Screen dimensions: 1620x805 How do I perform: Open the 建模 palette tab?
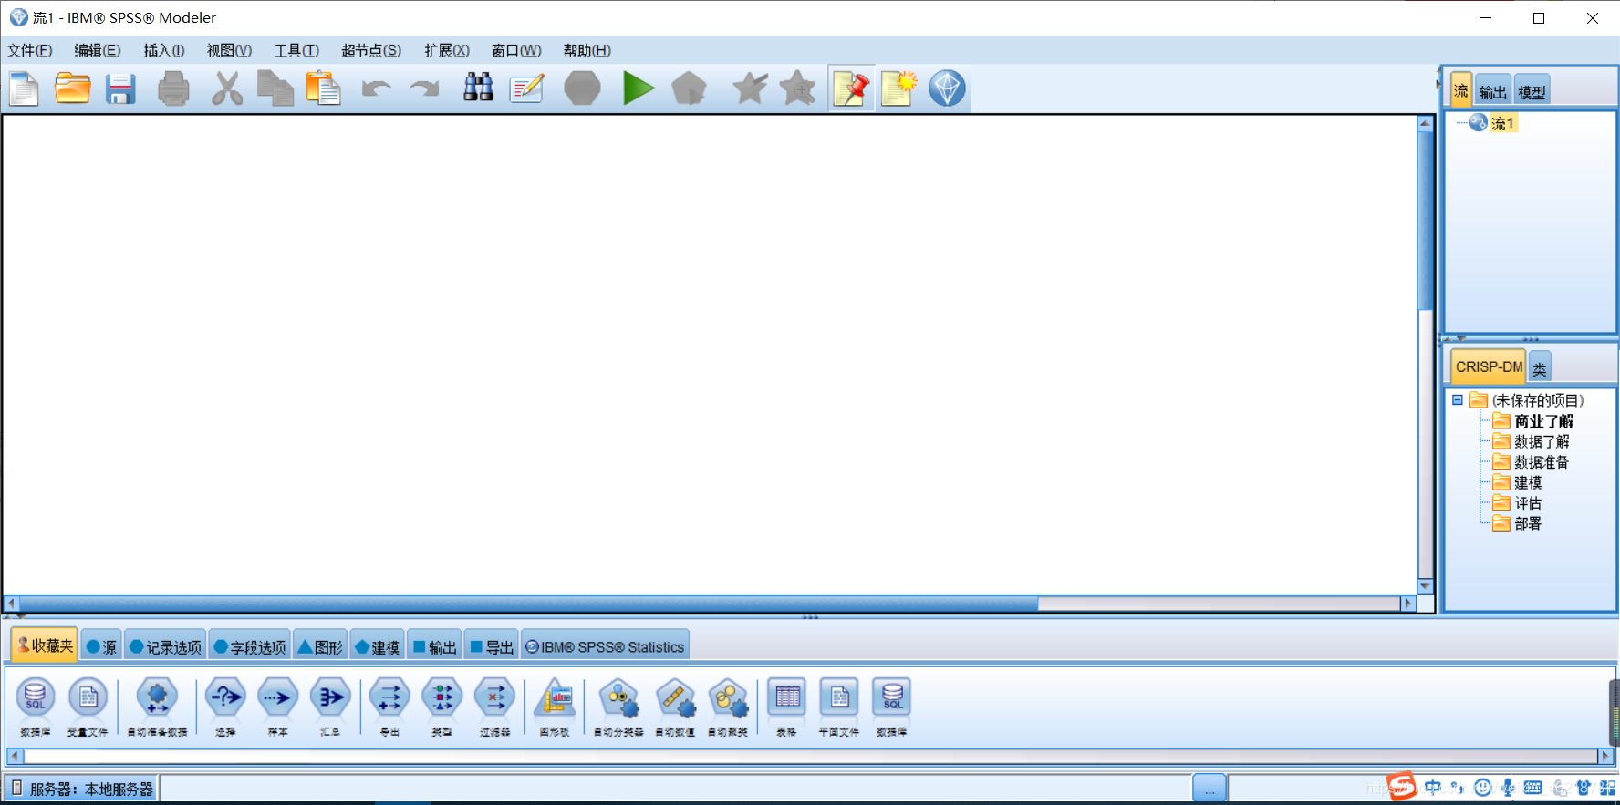(378, 646)
